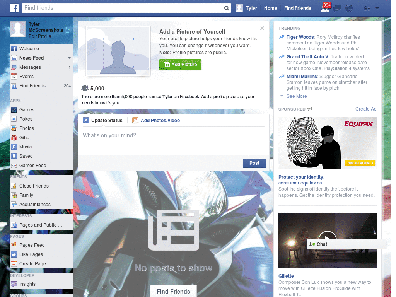Click the Insights chart icon

14,284
